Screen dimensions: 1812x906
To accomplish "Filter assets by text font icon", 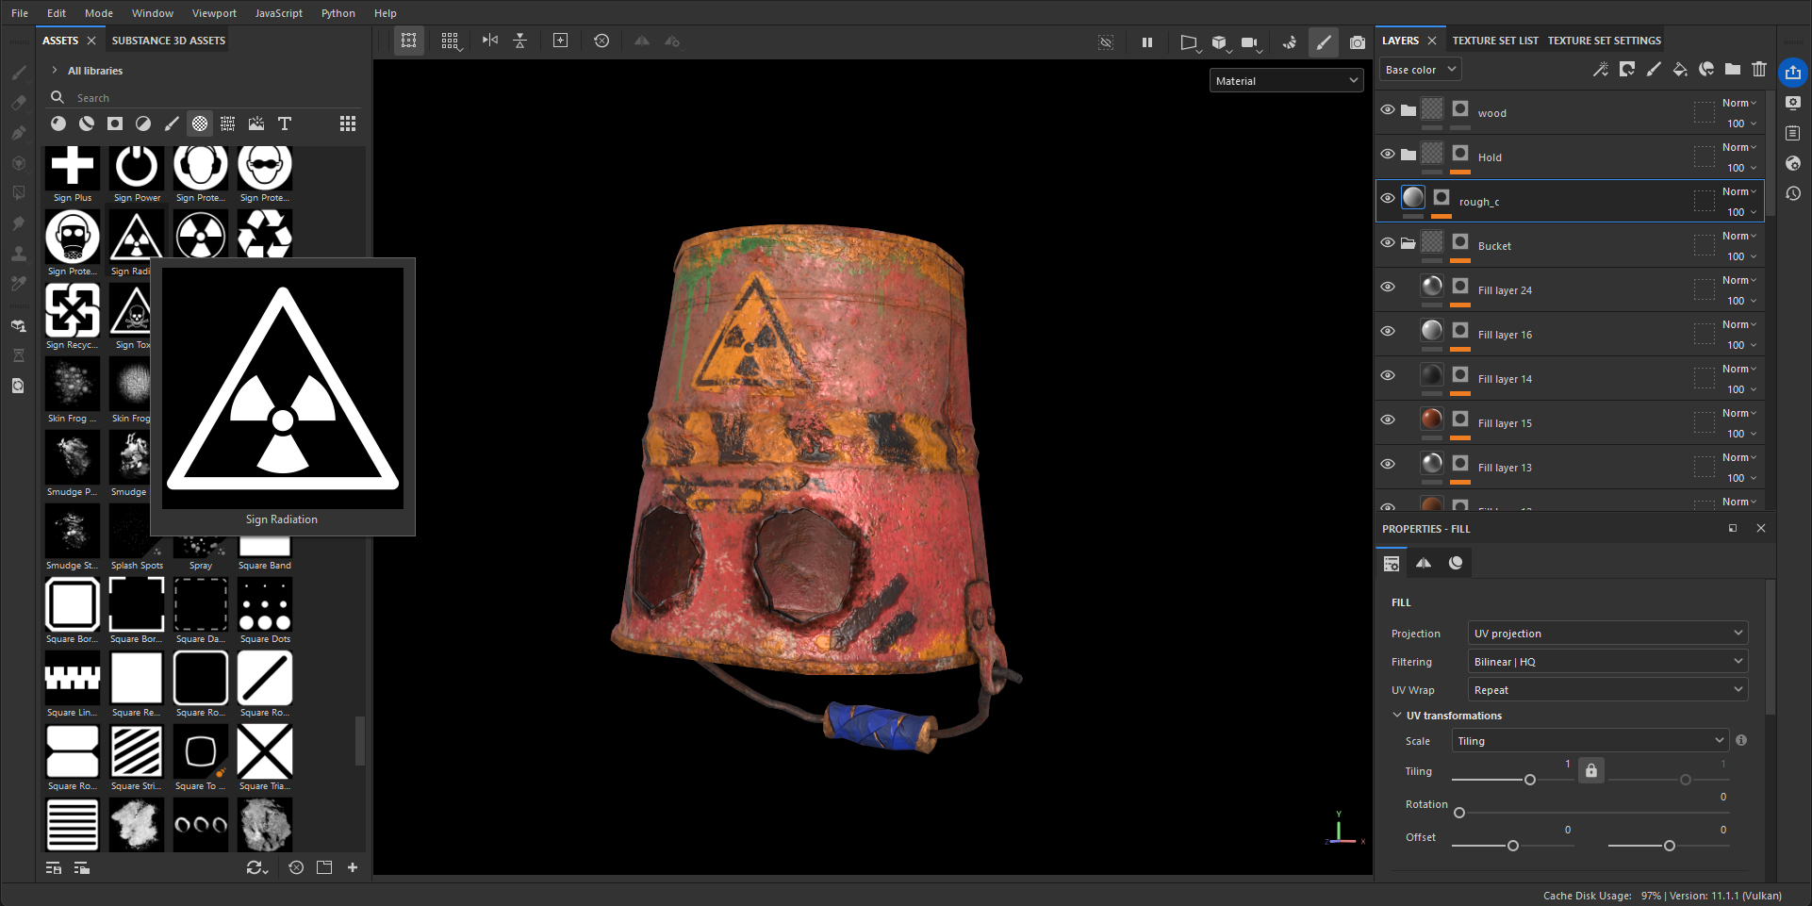I will click(x=285, y=124).
